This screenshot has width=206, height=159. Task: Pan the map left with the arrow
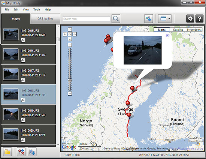click(65, 34)
